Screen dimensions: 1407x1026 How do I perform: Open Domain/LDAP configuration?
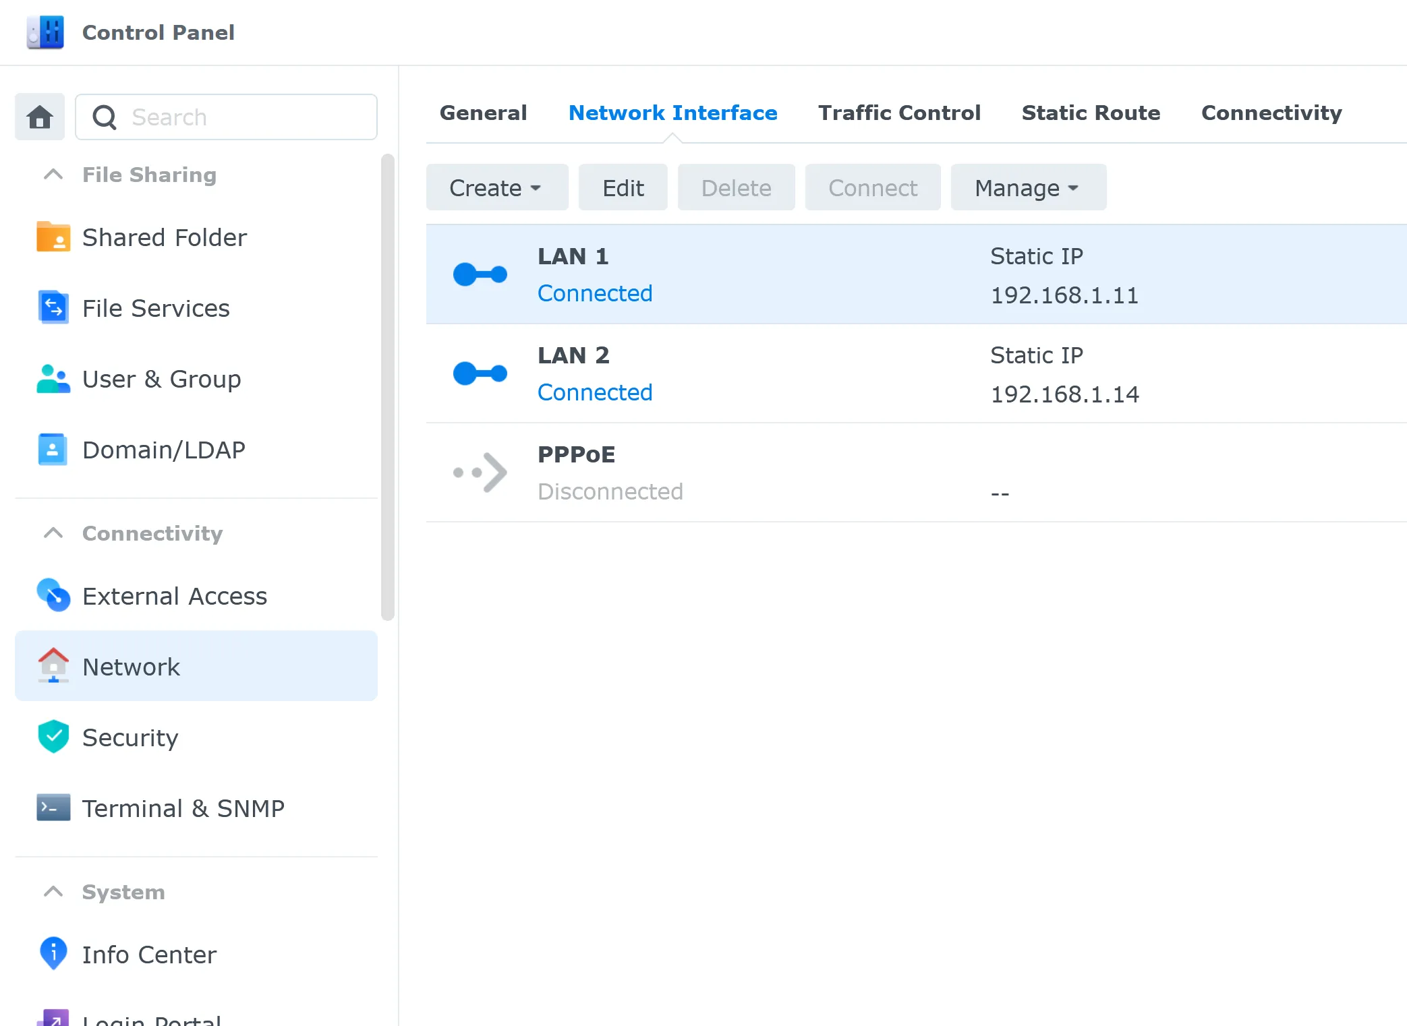tap(164, 449)
